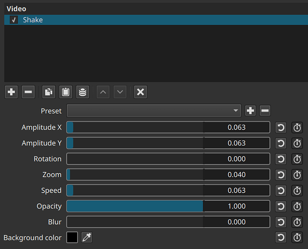The image size is (308, 249).
Task: Click the Opacity value 1.000
Action: point(237,206)
